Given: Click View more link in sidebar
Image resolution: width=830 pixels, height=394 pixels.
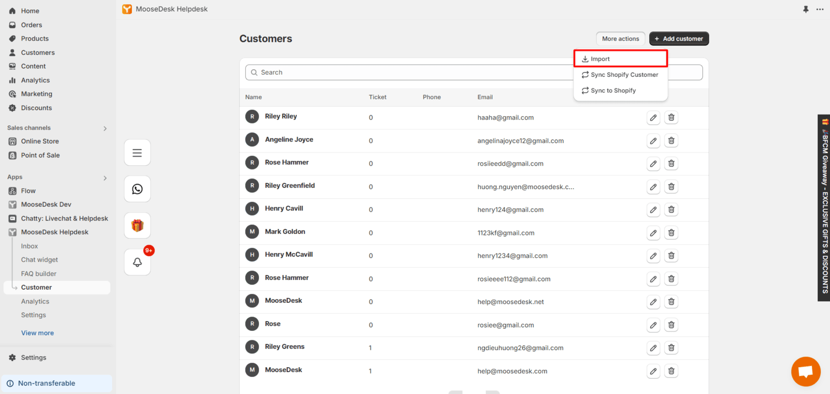Looking at the screenshot, I should tap(37, 333).
